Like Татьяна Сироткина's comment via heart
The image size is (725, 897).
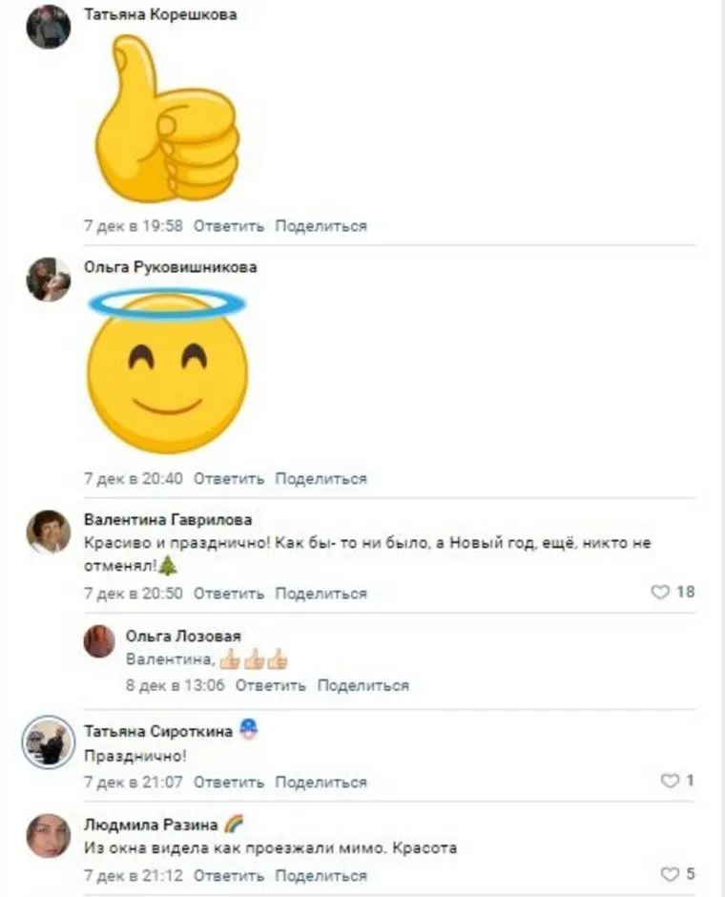tap(670, 781)
